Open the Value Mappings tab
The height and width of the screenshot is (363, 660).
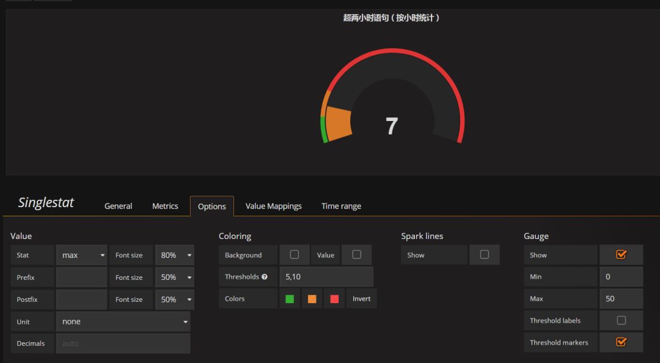tap(274, 206)
